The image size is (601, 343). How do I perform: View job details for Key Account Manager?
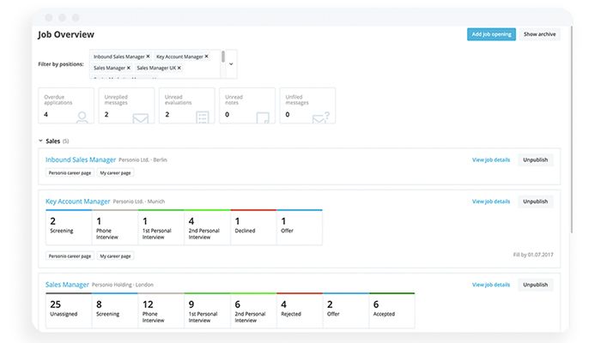[490, 202]
